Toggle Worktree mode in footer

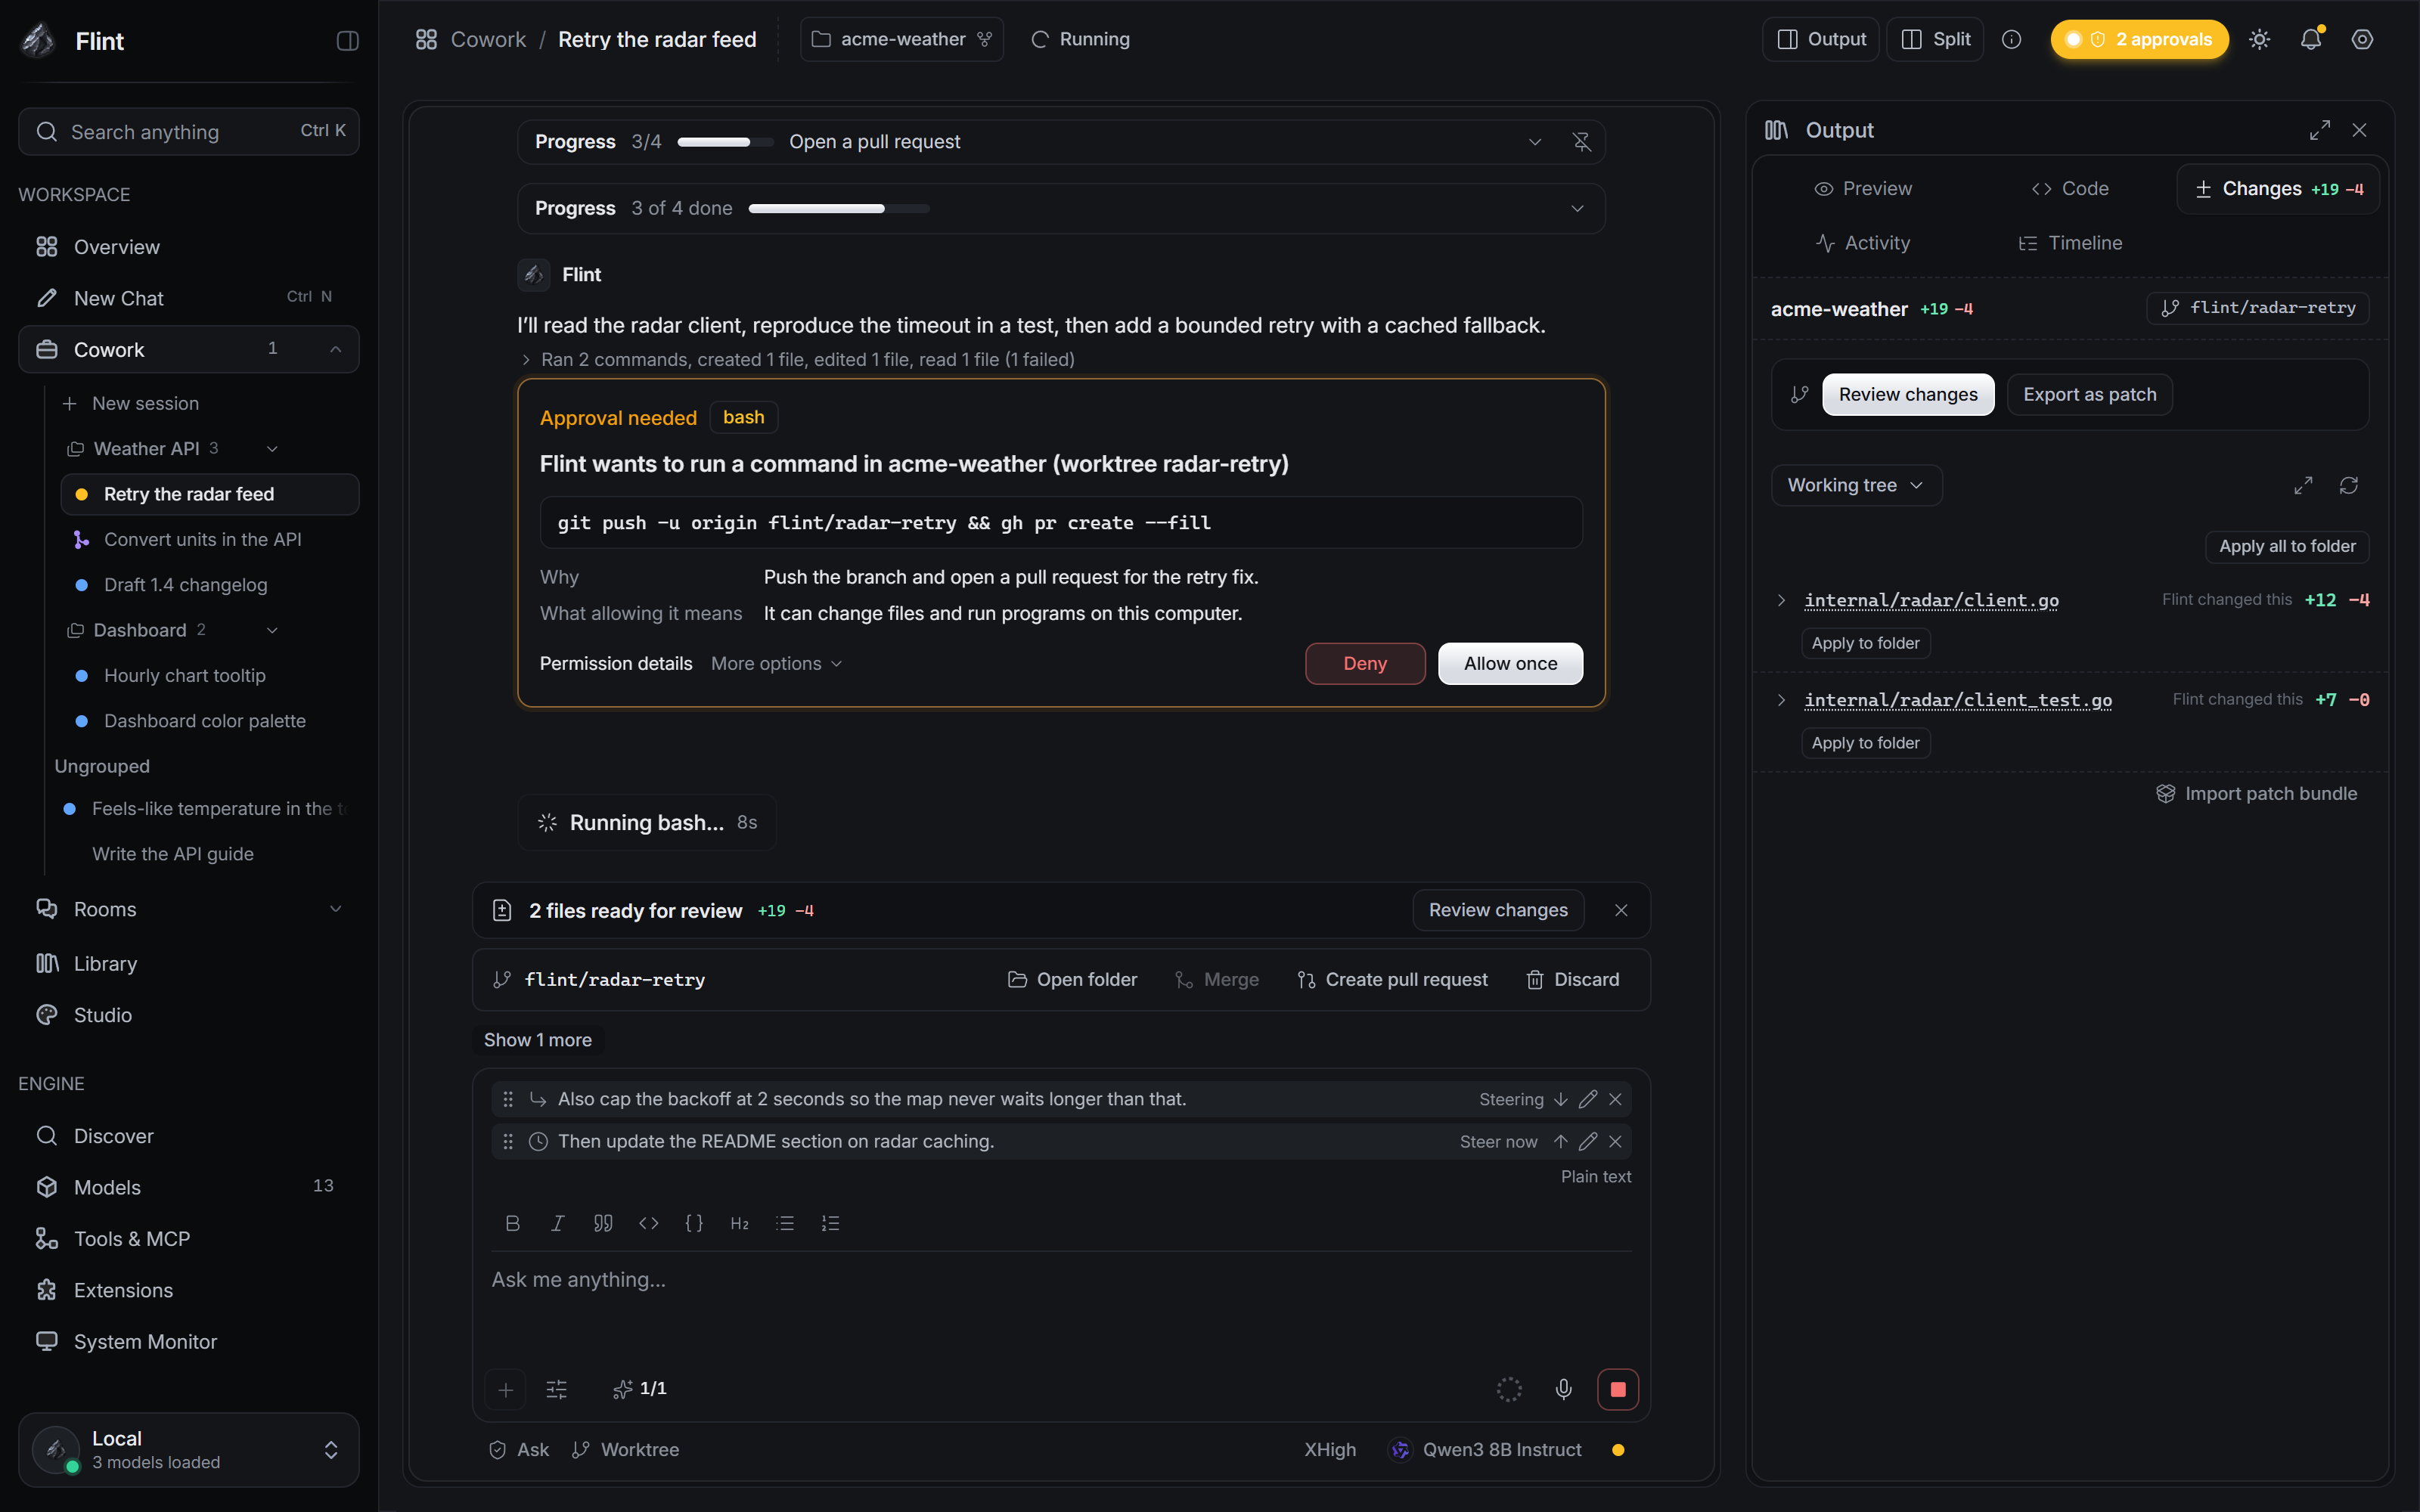625,1450
